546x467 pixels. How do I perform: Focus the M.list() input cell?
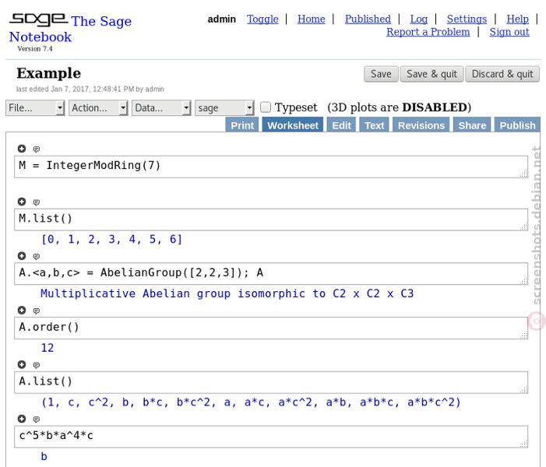click(x=271, y=219)
